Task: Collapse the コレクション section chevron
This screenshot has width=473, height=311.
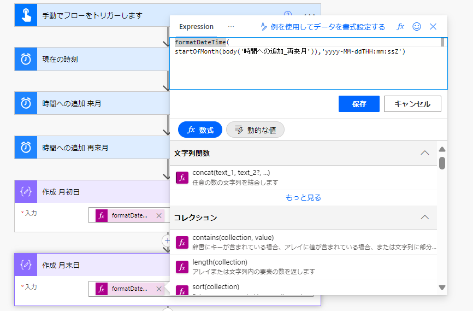Action: click(x=425, y=217)
